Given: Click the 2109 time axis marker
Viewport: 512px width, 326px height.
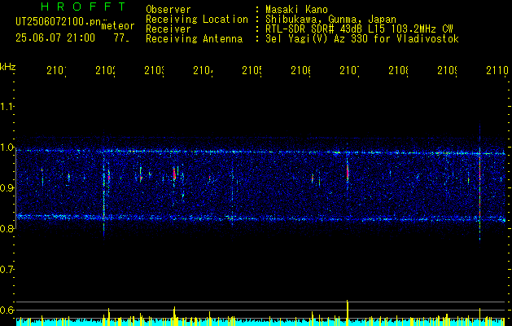Looking at the screenshot, I should (447, 71).
